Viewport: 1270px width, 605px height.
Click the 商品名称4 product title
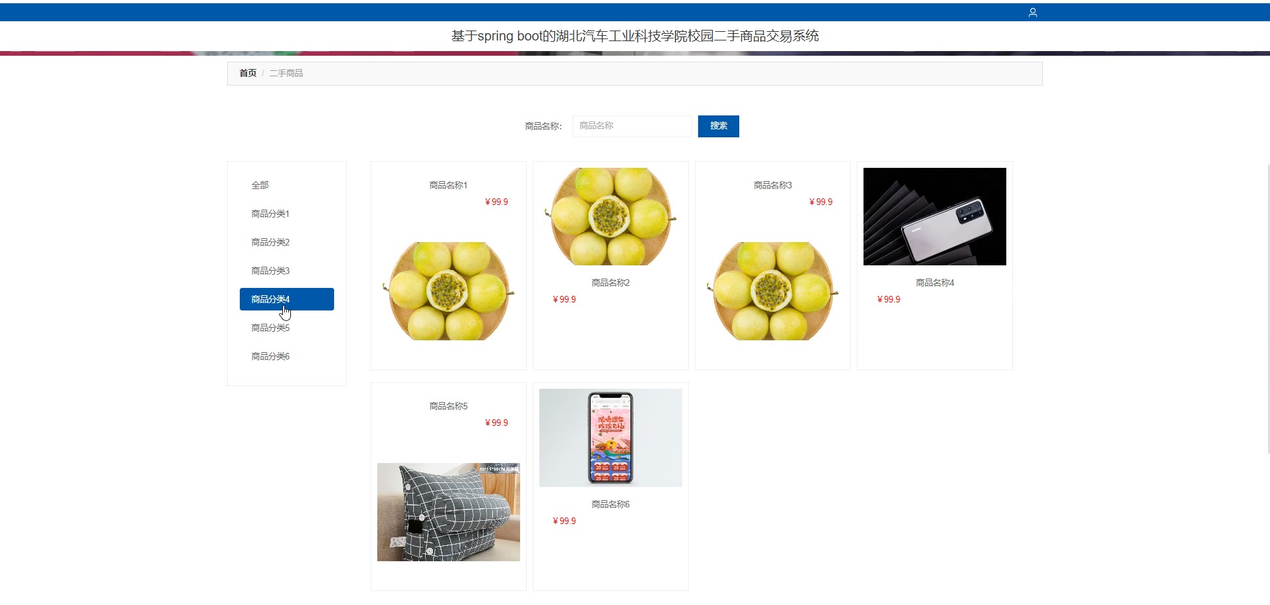point(935,283)
